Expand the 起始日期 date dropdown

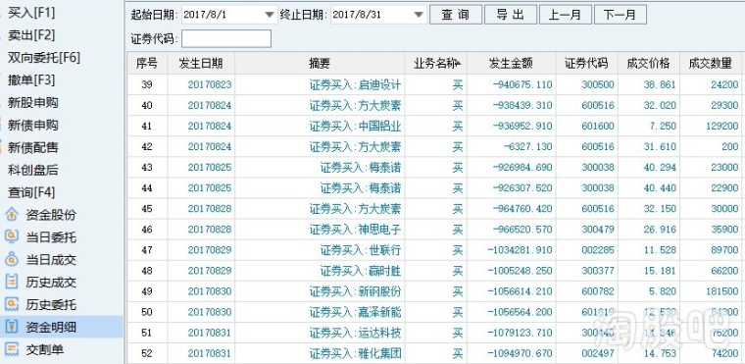coord(270,15)
